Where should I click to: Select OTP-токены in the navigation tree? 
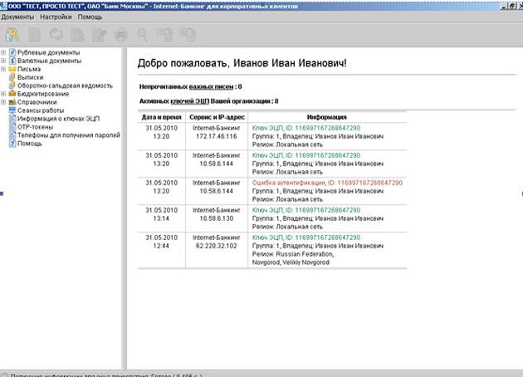[x=35, y=127]
